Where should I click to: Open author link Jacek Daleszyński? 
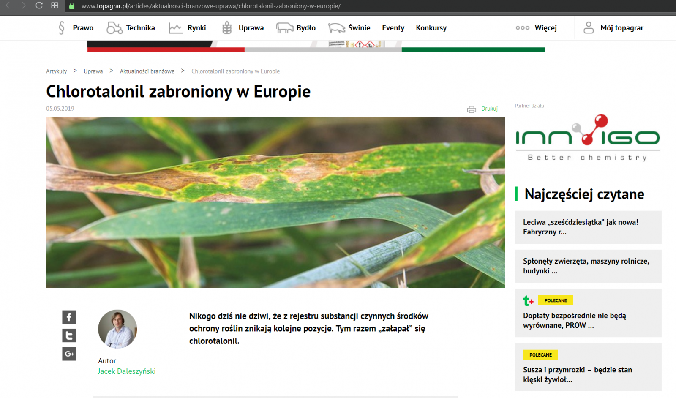[x=127, y=371]
